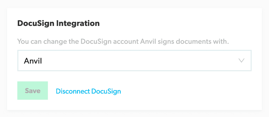Toggle the dropdown arrow beside Anvil
This screenshot has height=117, width=269.
(241, 61)
